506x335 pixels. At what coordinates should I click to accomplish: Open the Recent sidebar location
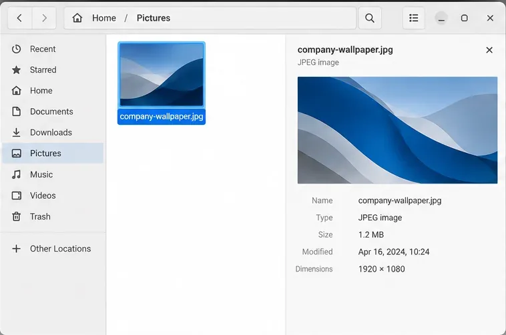tap(53, 49)
